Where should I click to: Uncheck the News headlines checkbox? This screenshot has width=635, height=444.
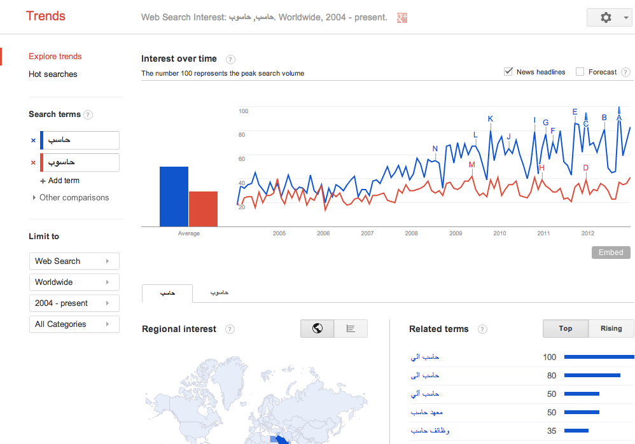[508, 72]
